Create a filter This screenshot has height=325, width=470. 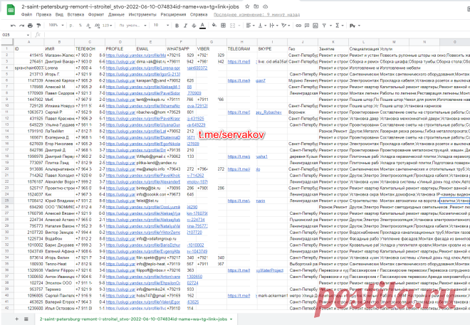pyautogui.click(x=324, y=26)
